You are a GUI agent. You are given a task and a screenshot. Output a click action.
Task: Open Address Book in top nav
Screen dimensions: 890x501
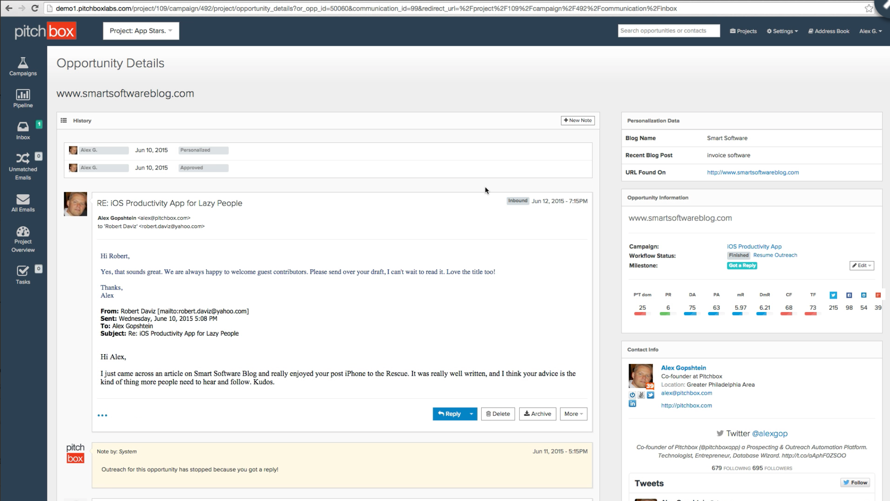pos(828,31)
